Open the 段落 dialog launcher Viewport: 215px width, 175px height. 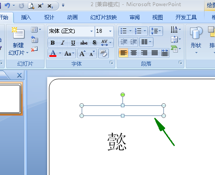(x=180, y=63)
